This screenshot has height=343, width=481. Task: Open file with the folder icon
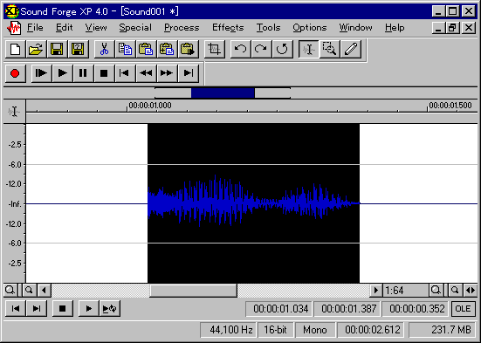[x=36, y=49]
